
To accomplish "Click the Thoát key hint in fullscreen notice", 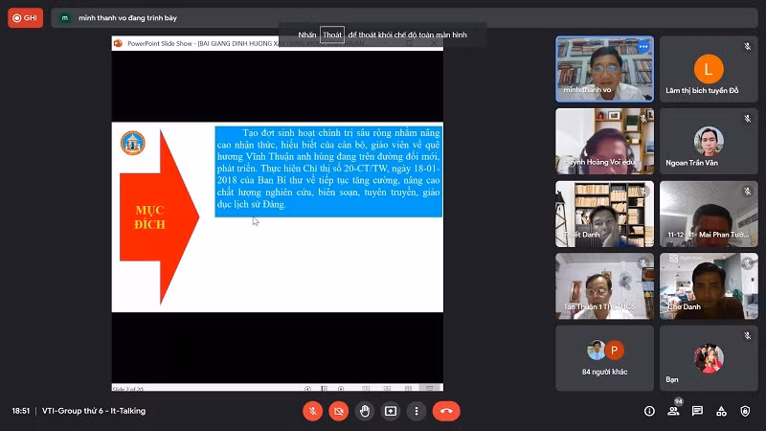I will click(332, 34).
